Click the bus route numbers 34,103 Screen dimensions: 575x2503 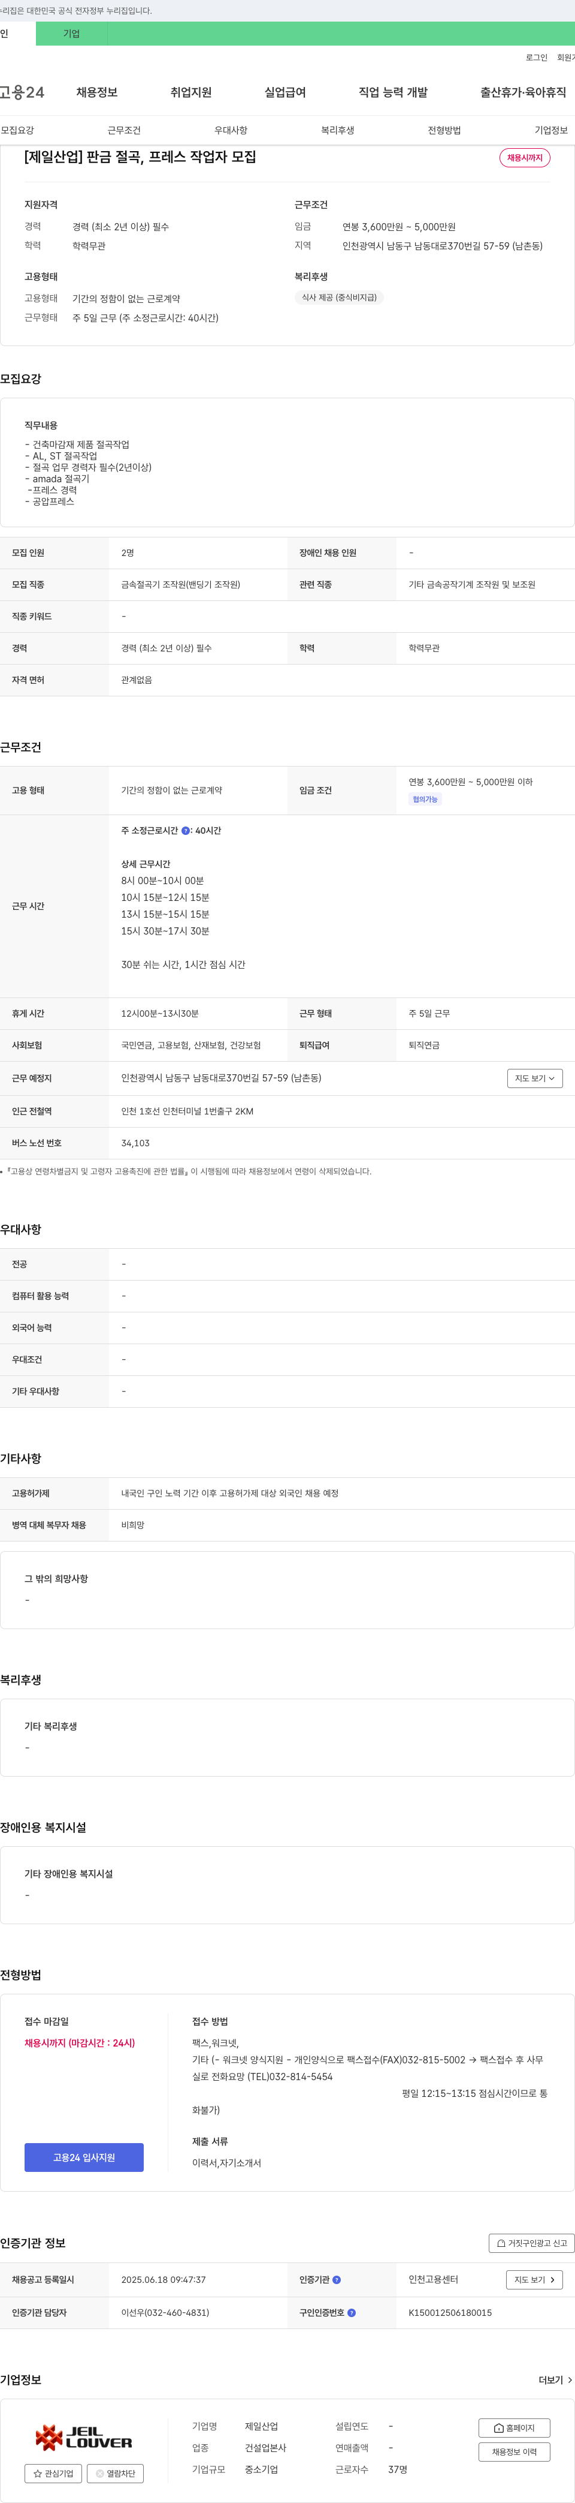pos(135,1144)
